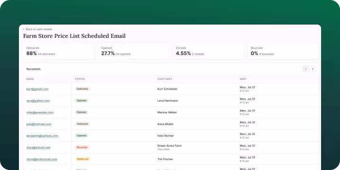Open clara@icloud.com email link

click(x=38, y=147)
